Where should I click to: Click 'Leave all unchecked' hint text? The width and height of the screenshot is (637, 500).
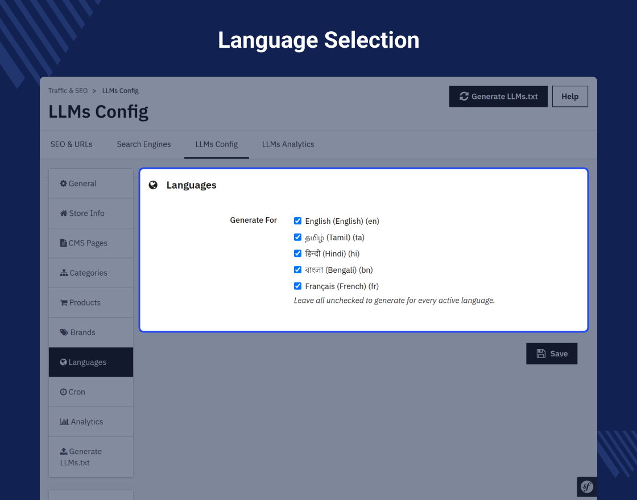(x=394, y=301)
